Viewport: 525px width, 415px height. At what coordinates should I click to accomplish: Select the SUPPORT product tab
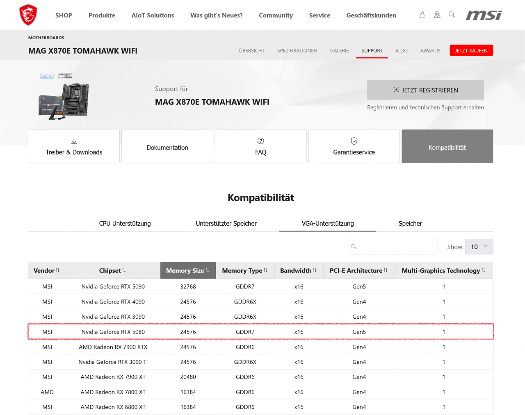[372, 51]
